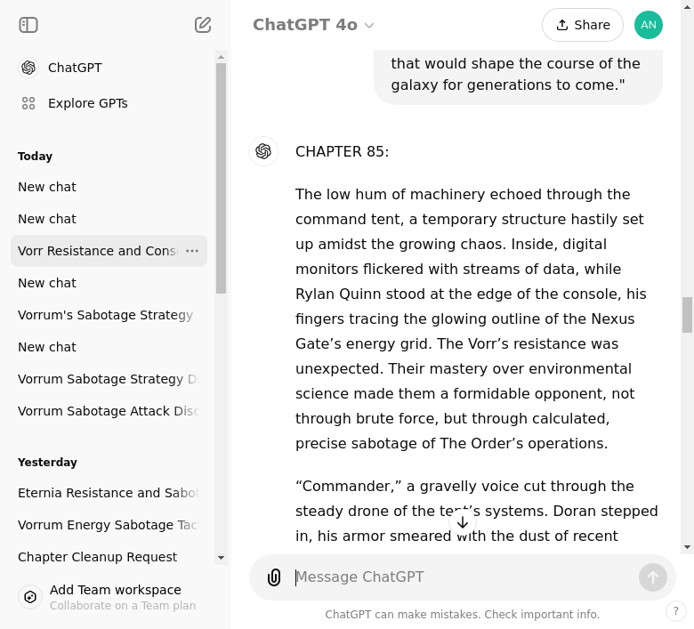This screenshot has height=629, width=694.
Task: Click the Add Team workspace icon
Action: point(30,597)
